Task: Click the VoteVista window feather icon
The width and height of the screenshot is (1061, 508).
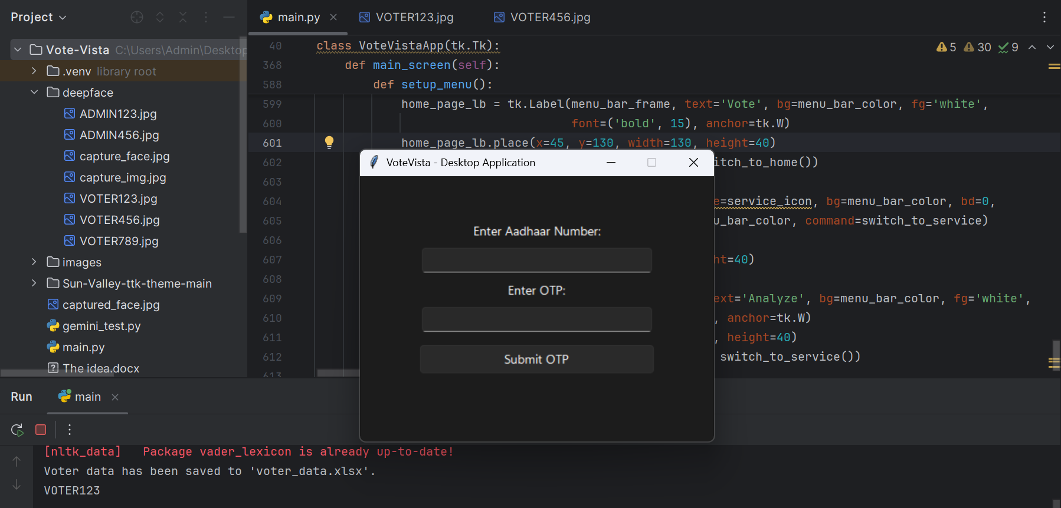Action: (374, 162)
